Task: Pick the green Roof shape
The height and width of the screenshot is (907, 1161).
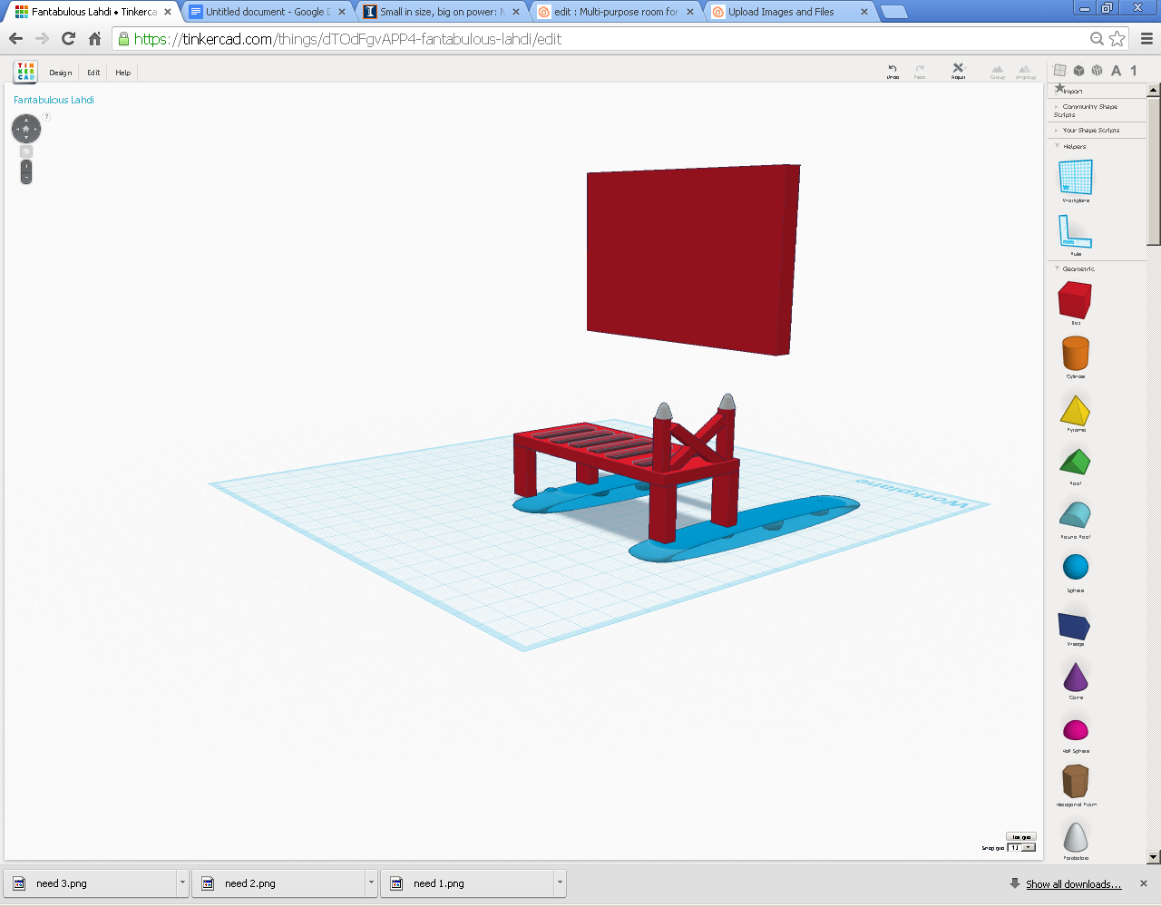Action: [1075, 464]
